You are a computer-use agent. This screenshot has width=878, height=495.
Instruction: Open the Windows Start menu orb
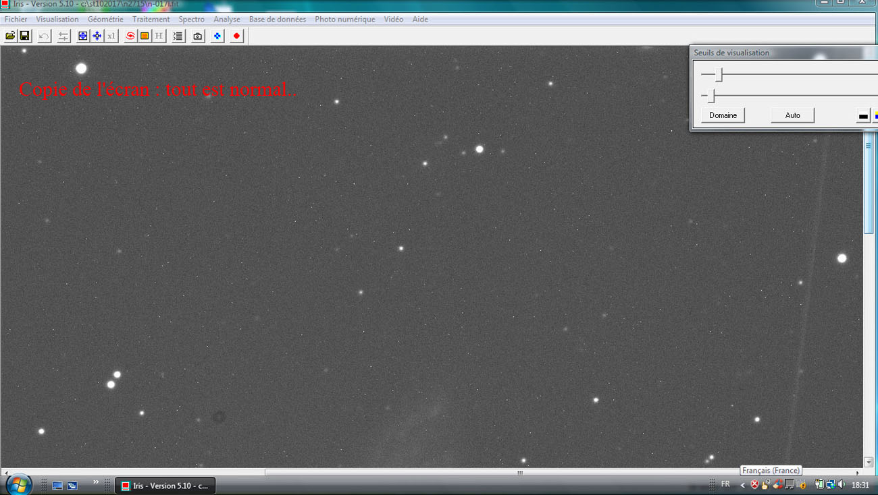coord(18,484)
